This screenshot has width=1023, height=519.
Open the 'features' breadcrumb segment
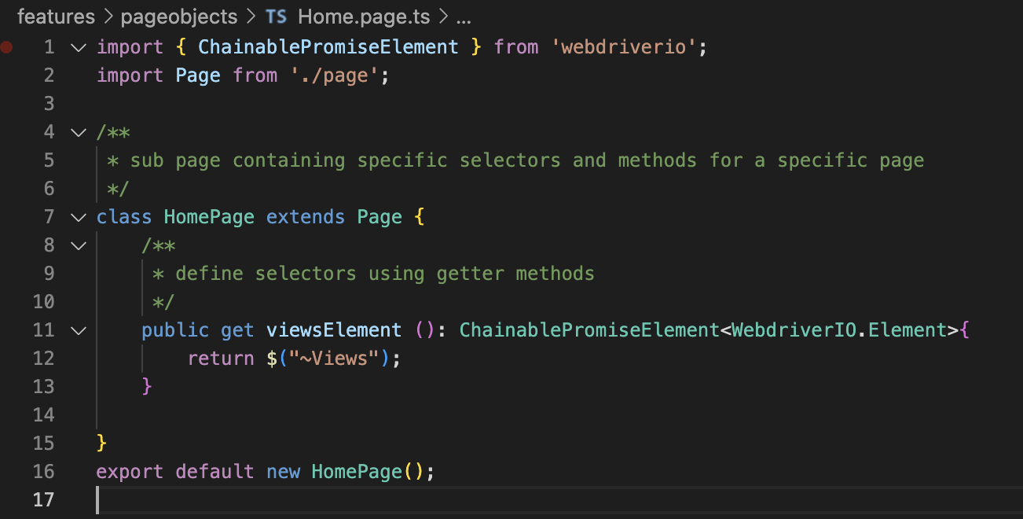(x=56, y=17)
